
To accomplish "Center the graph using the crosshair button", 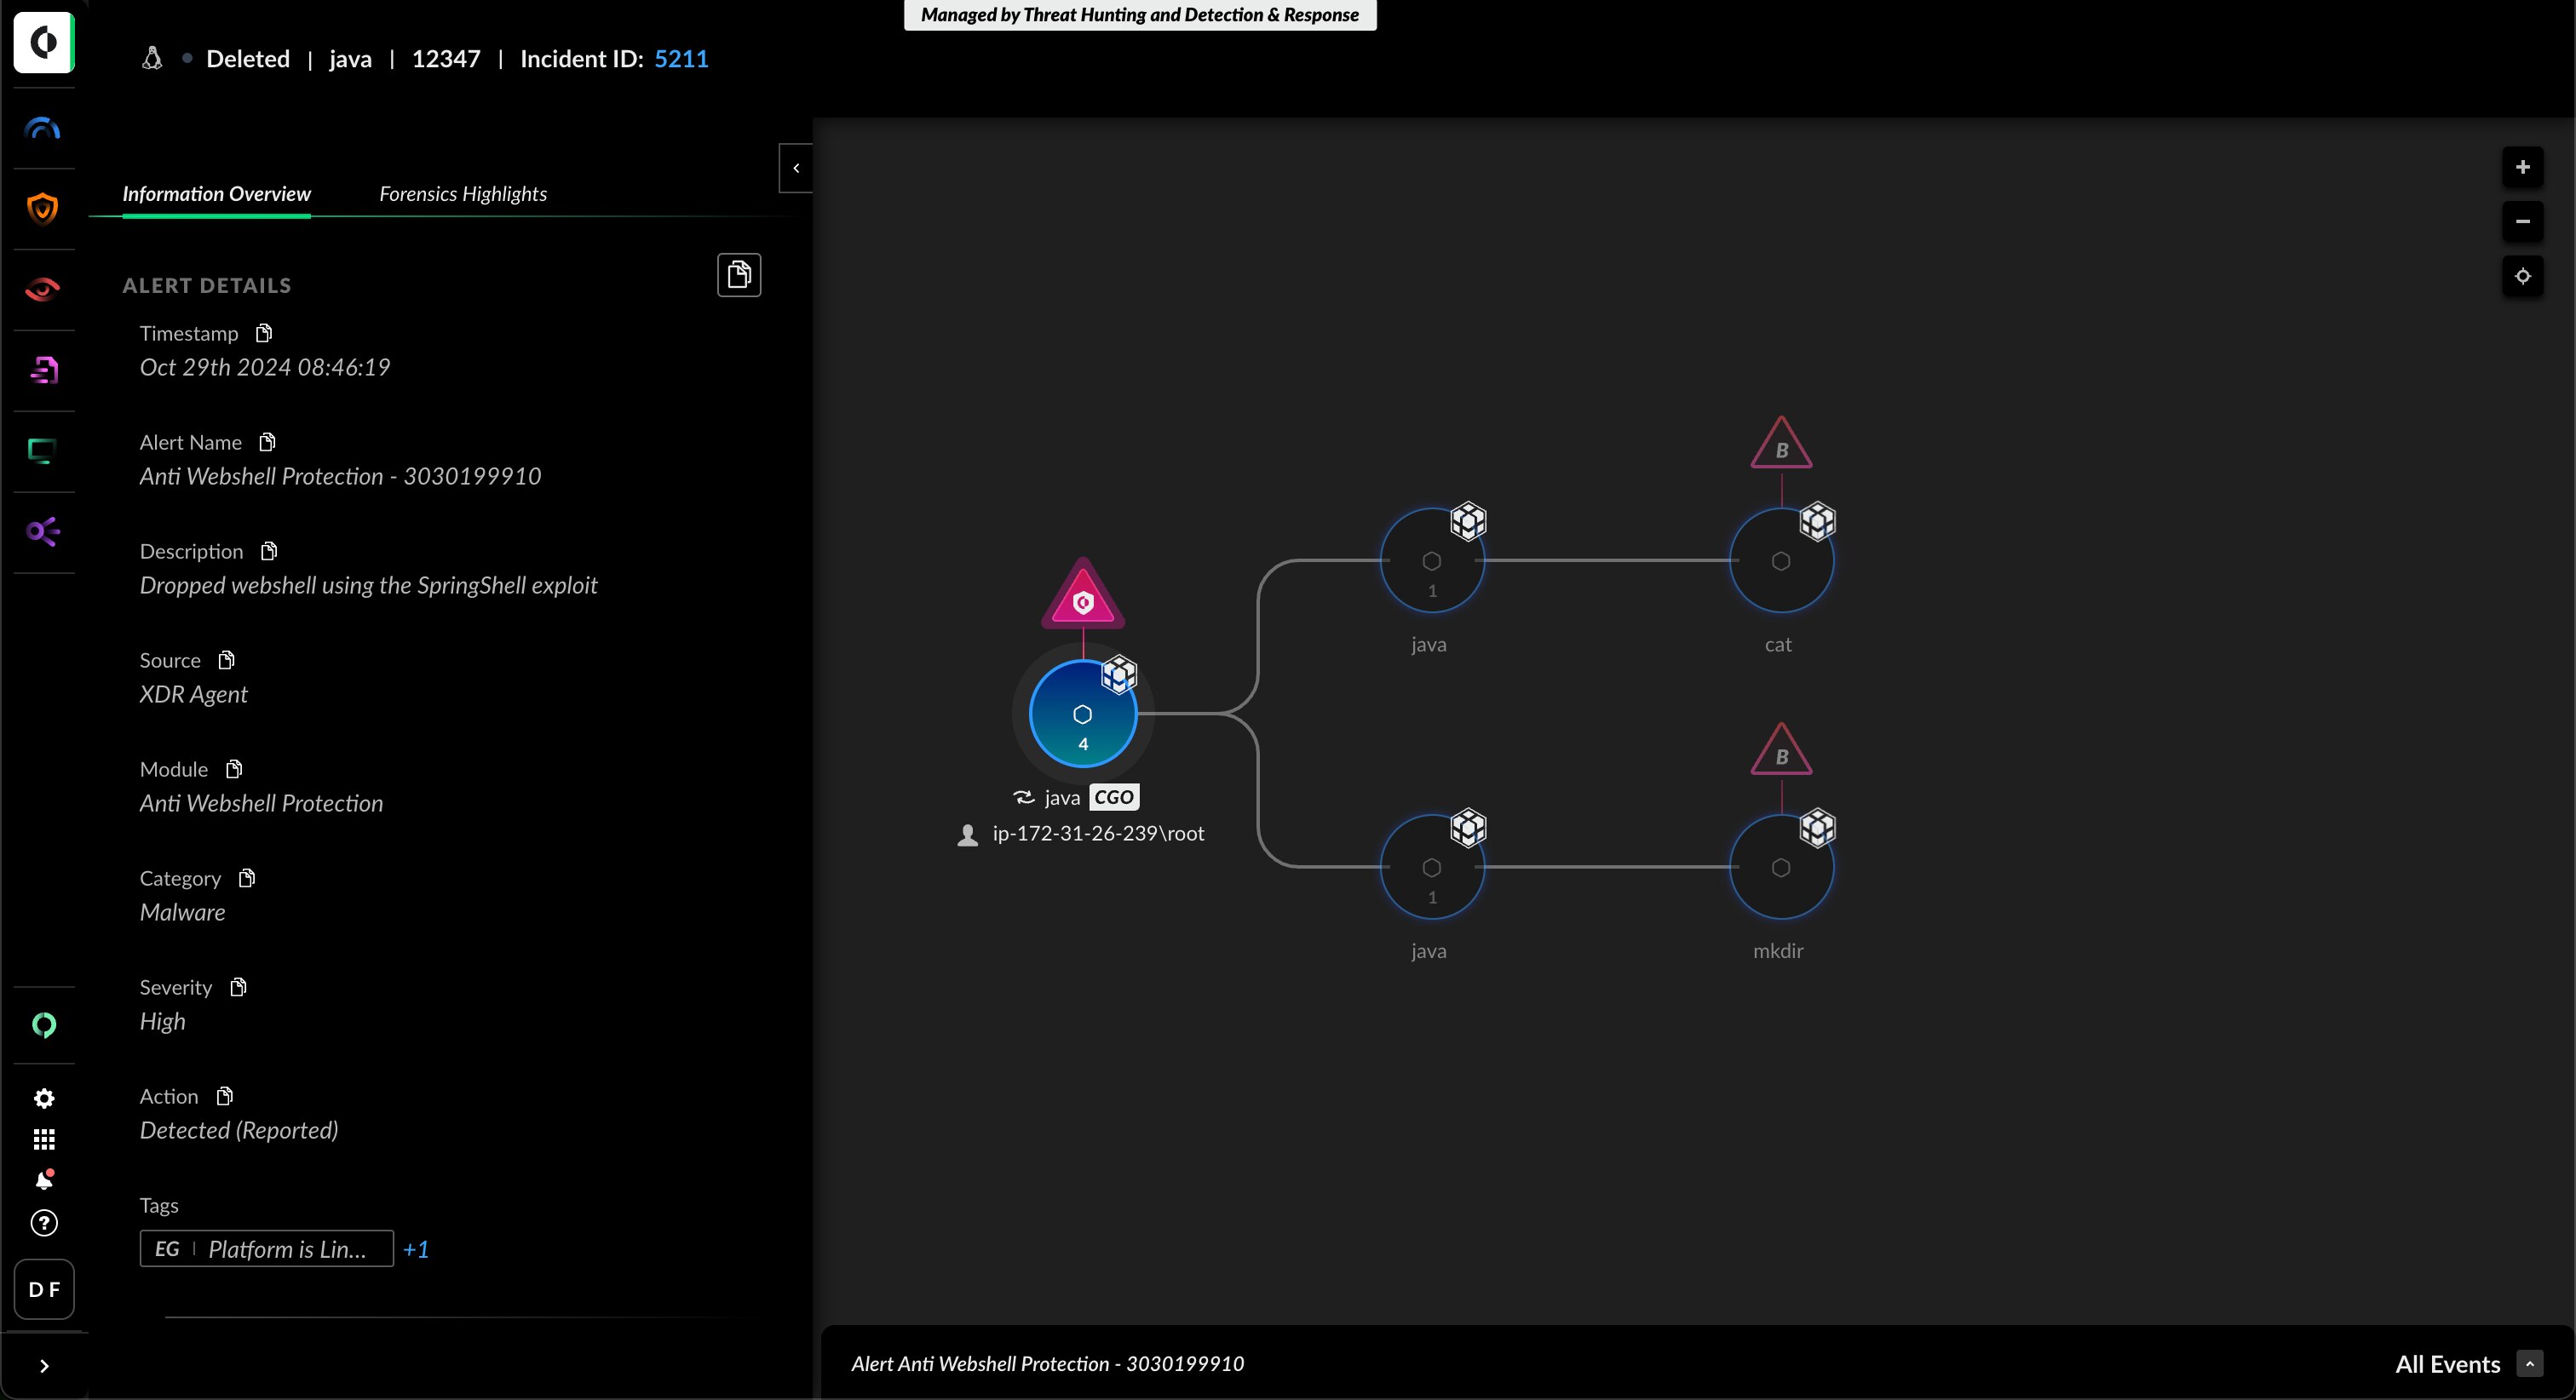I will pyautogui.click(x=2524, y=276).
